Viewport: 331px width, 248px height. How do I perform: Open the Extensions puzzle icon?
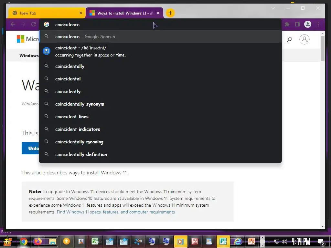(287, 25)
